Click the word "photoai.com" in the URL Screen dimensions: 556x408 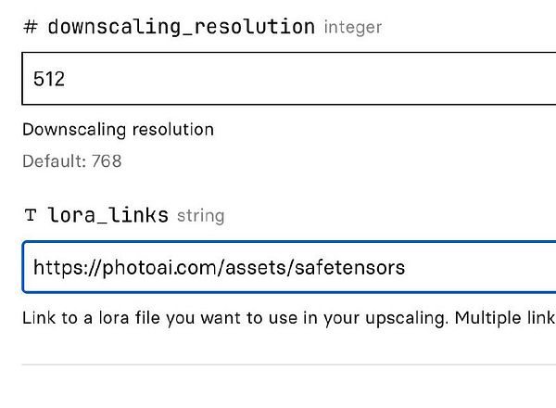point(146,268)
